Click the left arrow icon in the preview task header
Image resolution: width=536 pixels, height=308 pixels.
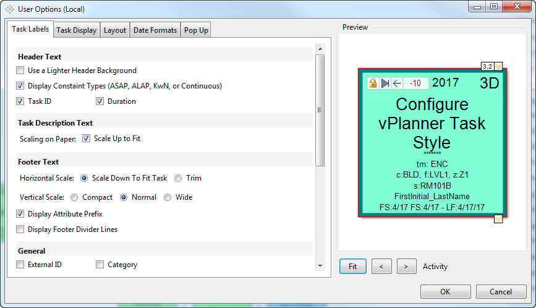[397, 83]
